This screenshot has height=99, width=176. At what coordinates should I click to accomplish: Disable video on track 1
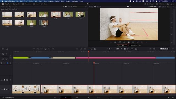coord(7,89)
